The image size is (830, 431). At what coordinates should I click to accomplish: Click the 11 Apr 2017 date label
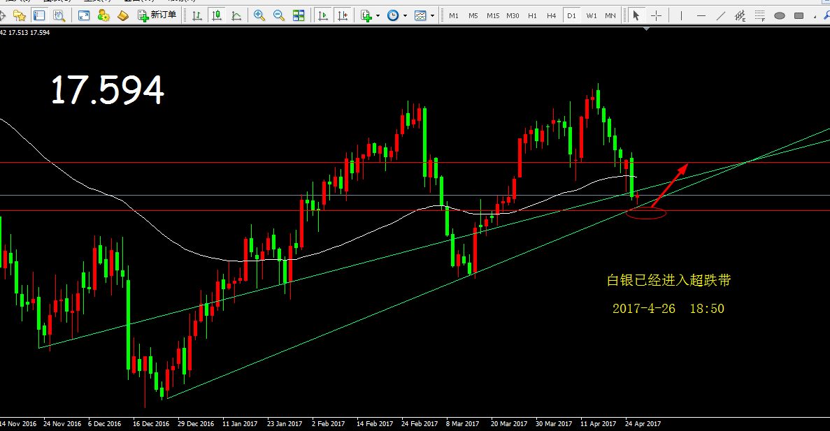pyautogui.click(x=598, y=423)
